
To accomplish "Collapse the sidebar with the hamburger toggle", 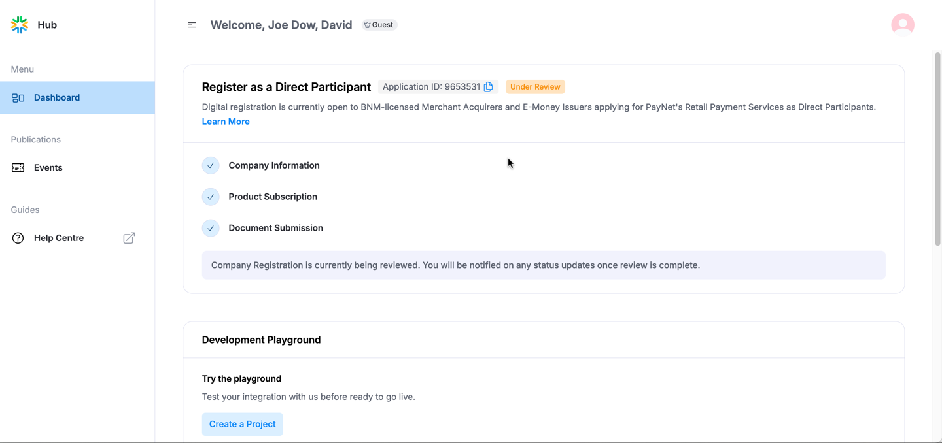I will pos(192,24).
